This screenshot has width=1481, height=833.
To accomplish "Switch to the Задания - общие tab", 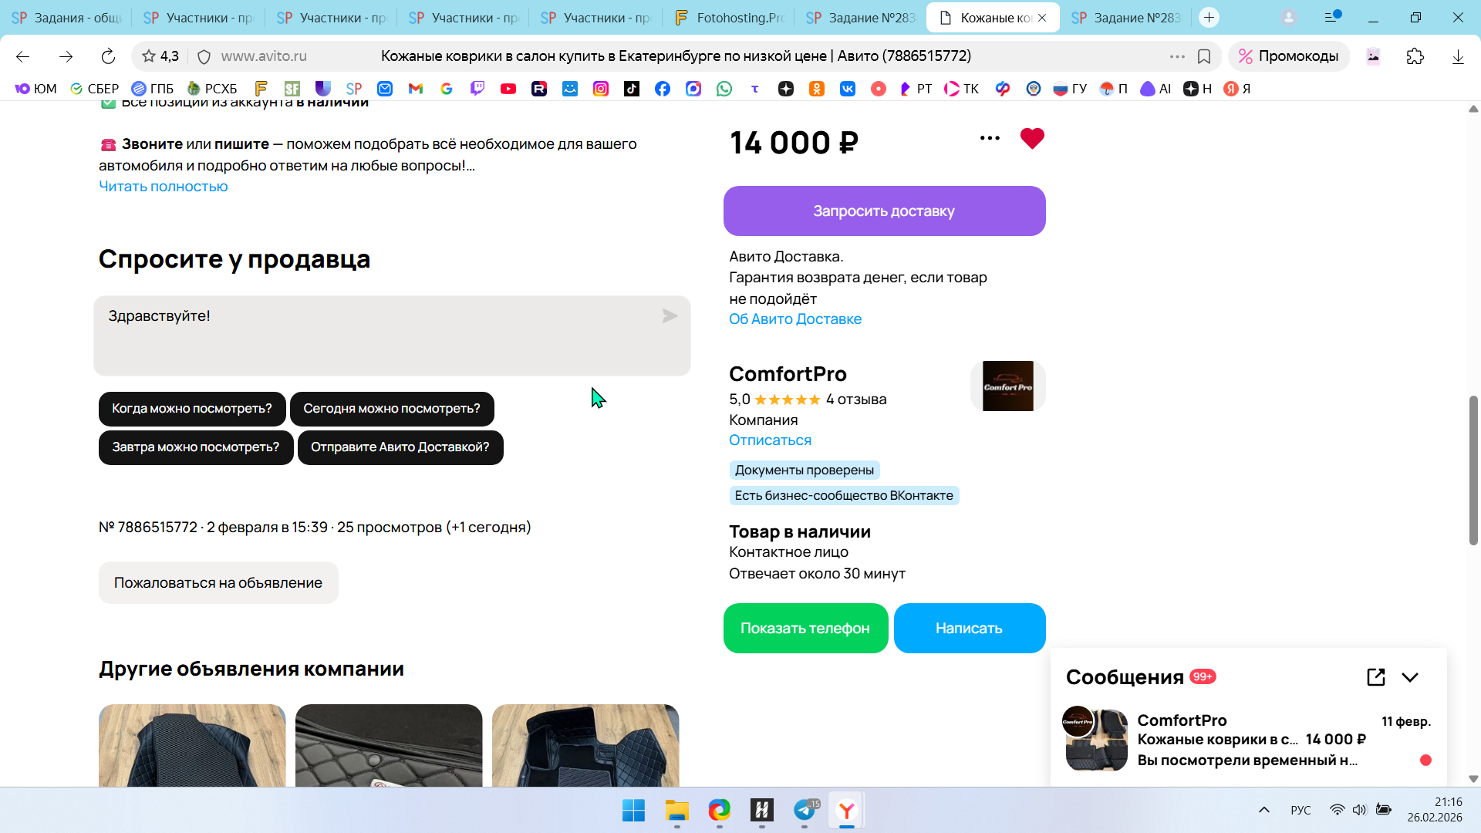I will (x=67, y=17).
